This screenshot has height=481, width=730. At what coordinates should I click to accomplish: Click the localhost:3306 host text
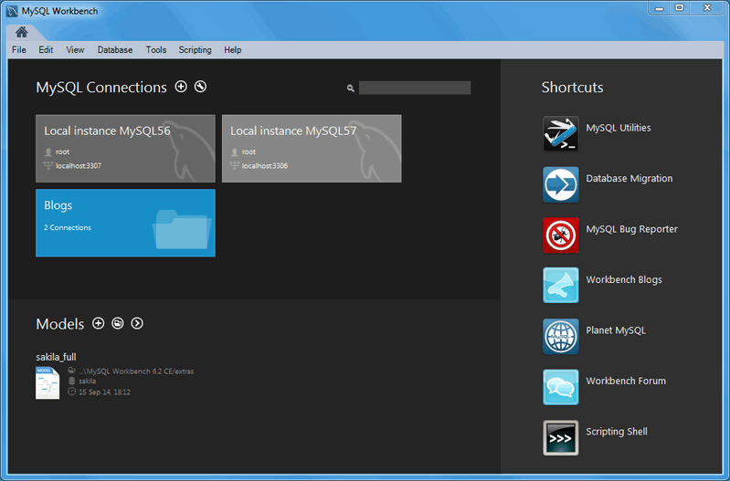[265, 165]
